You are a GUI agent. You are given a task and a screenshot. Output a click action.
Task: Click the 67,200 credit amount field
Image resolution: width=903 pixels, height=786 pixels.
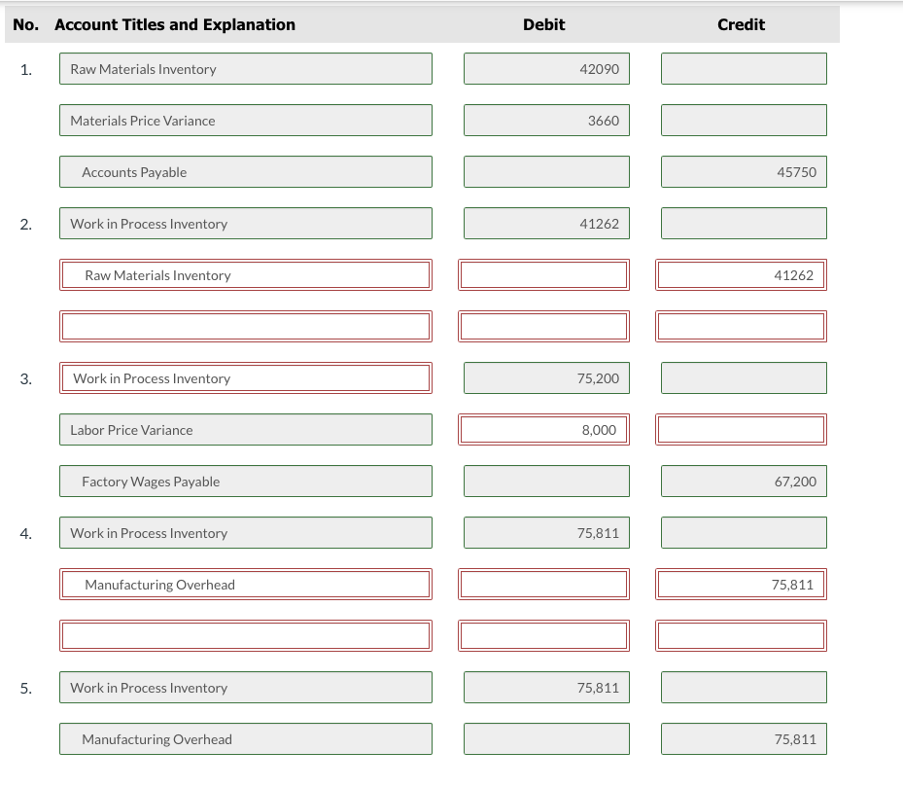[x=744, y=481]
